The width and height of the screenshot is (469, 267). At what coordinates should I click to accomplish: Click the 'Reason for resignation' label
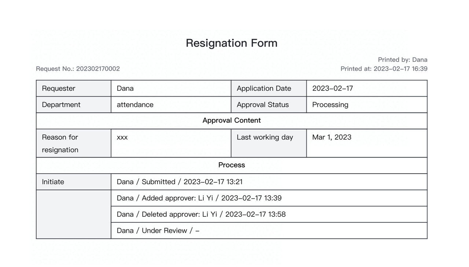(60, 143)
